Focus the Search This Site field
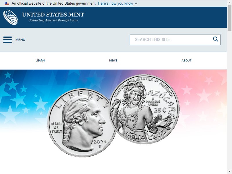Screen dimensions: 232x174 pyautogui.click(x=175, y=40)
